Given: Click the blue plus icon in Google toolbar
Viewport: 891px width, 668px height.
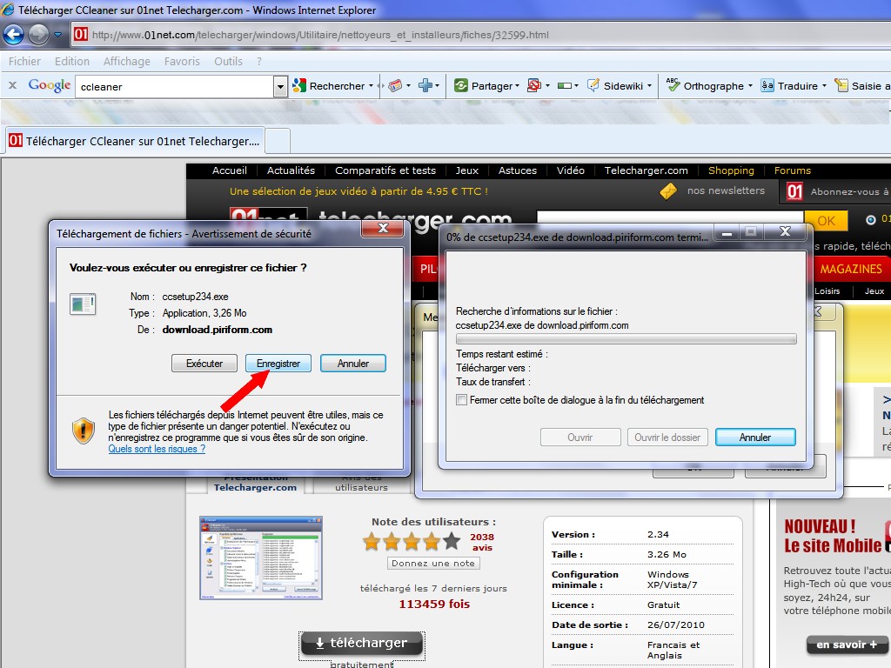Looking at the screenshot, I should point(426,85).
